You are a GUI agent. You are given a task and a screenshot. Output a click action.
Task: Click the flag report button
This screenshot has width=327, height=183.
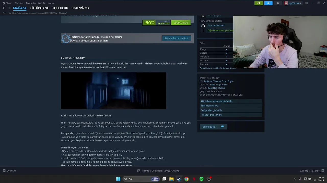[x=222, y=127]
